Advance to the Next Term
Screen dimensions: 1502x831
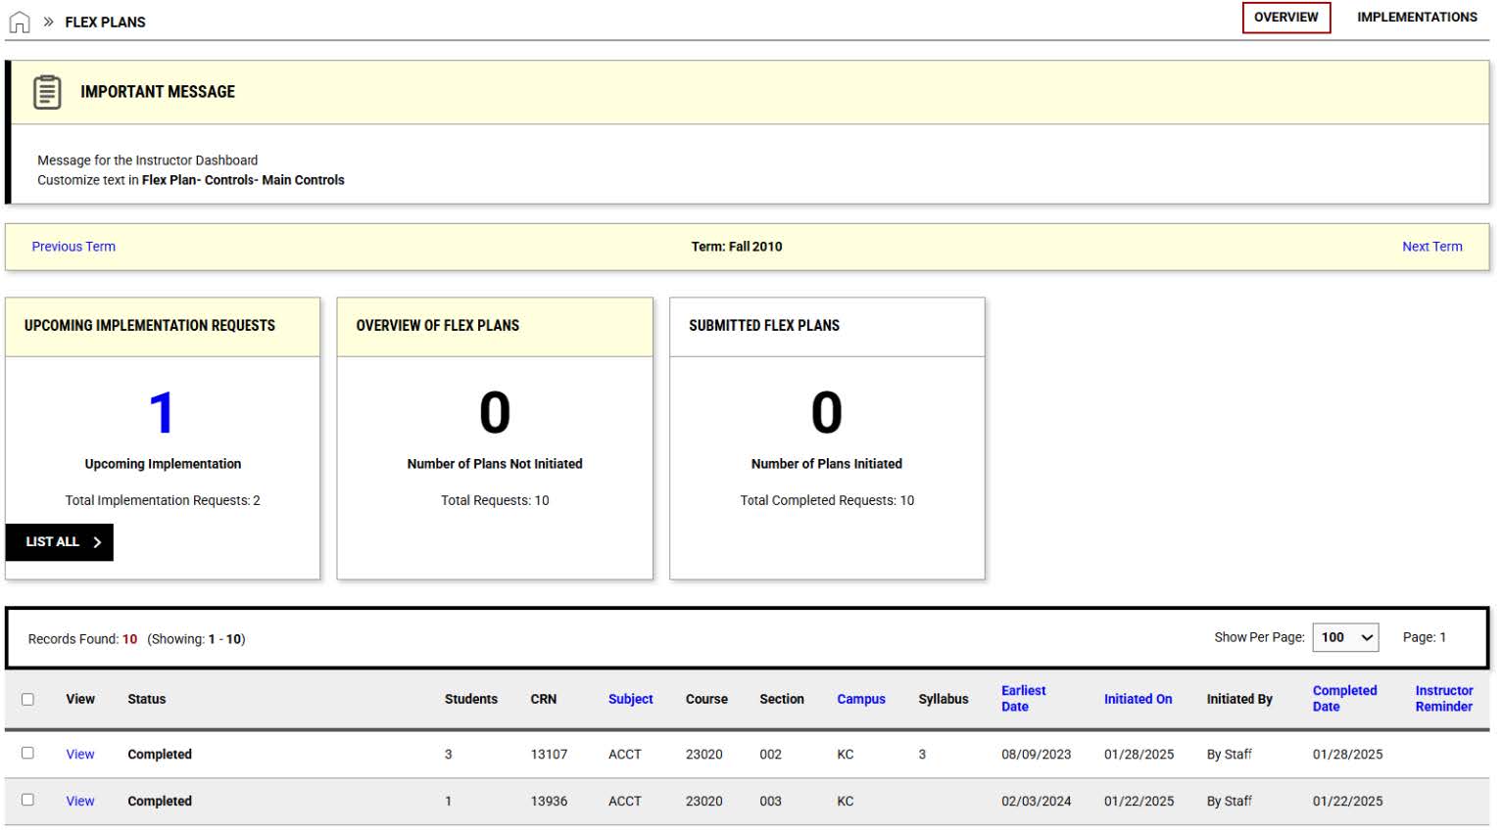[1431, 246]
